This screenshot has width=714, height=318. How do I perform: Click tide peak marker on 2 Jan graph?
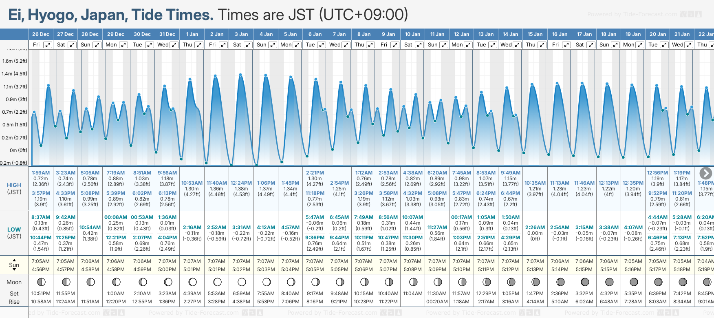tap(216, 75)
